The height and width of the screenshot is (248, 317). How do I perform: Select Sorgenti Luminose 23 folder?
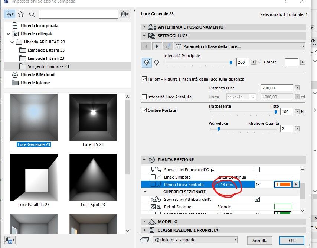coord(48,66)
